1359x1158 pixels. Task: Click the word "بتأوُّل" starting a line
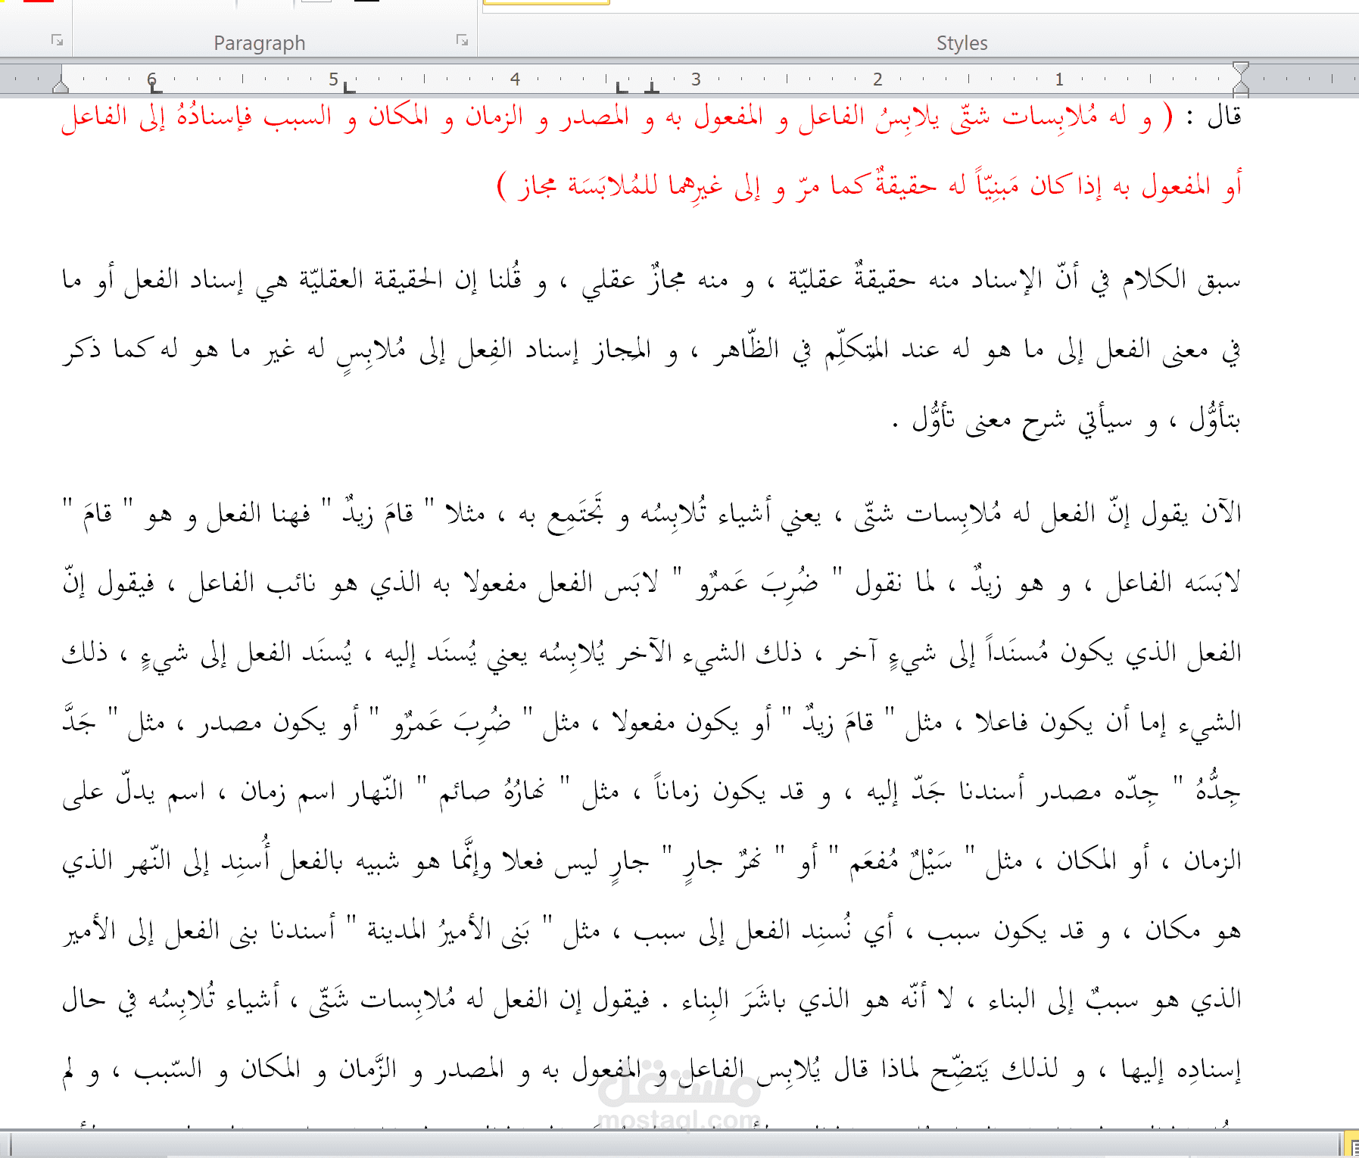pos(1214,419)
